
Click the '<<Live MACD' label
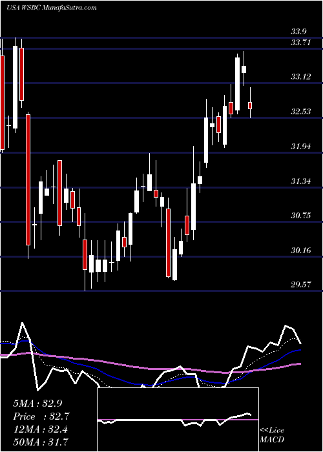tap(272, 435)
